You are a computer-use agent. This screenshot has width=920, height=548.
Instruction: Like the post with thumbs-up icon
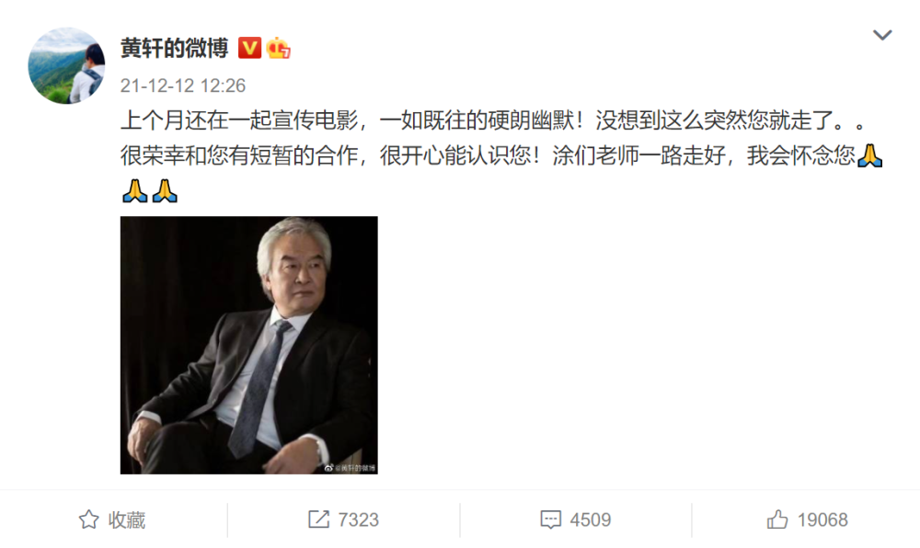coord(777,519)
